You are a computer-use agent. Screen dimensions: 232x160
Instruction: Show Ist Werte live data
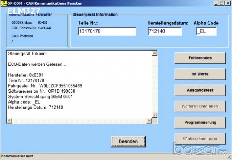(x=200, y=74)
